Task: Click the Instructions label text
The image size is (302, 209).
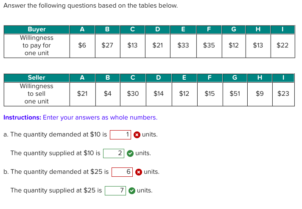Action: (x=22, y=117)
